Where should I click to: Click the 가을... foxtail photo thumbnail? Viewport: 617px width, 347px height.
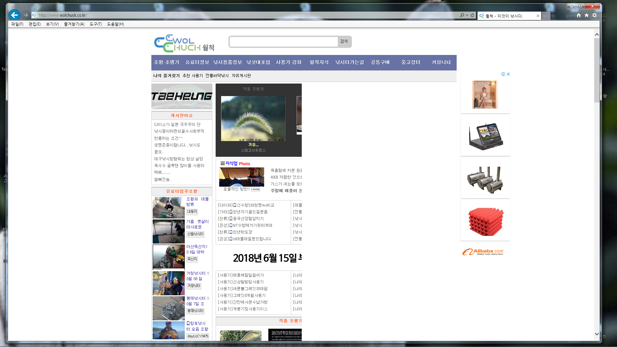pyautogui.click(x=253, y=118)
